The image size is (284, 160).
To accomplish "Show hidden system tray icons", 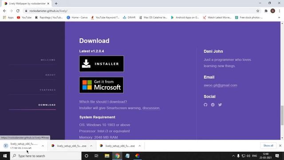I will click(233, 156).
